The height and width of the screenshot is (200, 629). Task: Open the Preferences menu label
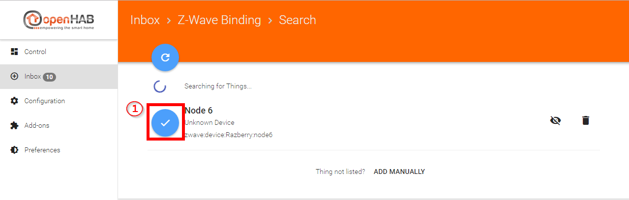point(42,150)
